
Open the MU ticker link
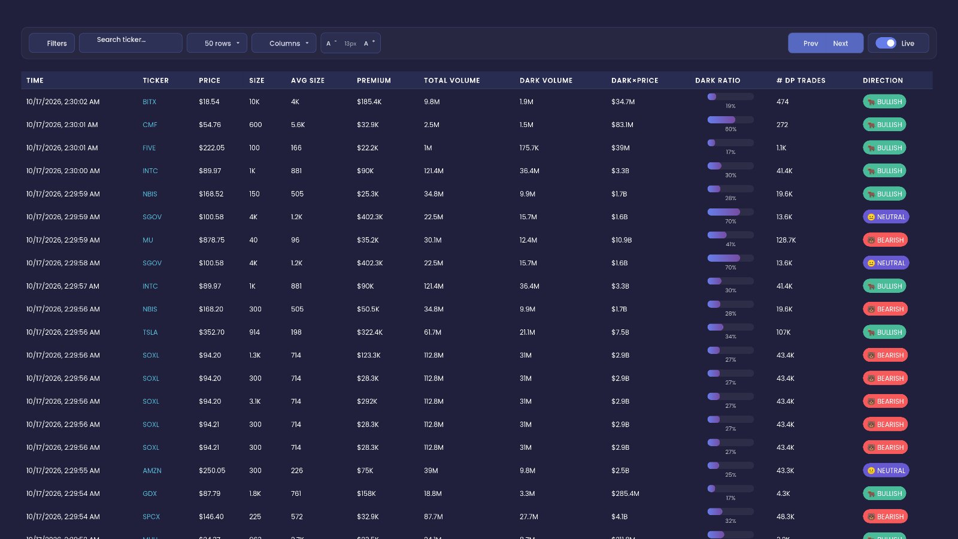[148, 240]
